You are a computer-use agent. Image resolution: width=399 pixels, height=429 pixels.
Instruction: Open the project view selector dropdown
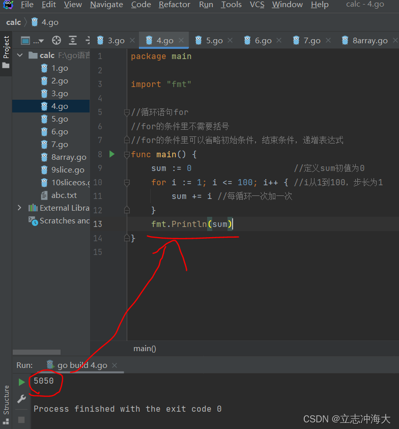pos(32,41)
